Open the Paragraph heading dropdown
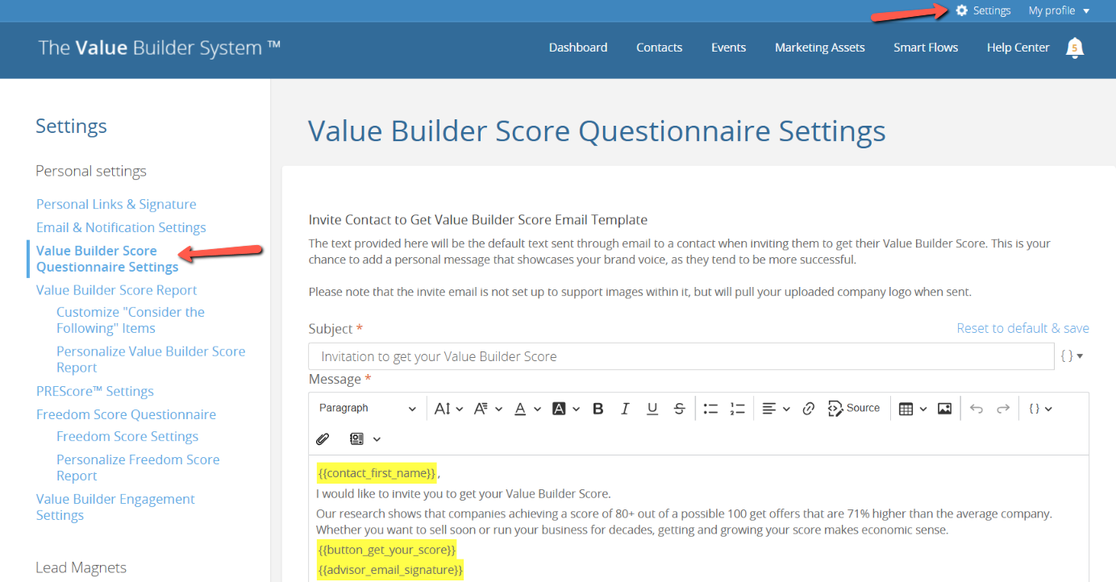The image size is (1116, 582). pos(367,409)
